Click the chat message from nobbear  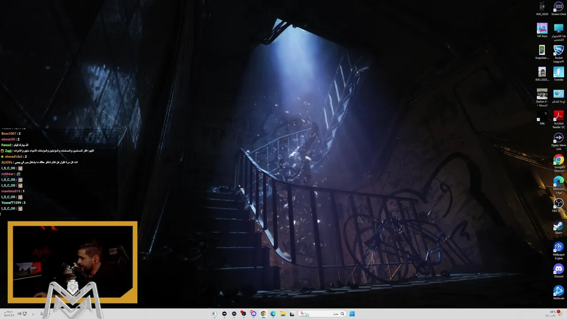(x=11, y=174)
